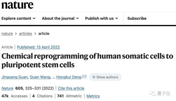Image resolution: width=176 pixels, height=101 pixels.
Task: Go to the nature breadcrumb link
Action: tap(7, 33)
